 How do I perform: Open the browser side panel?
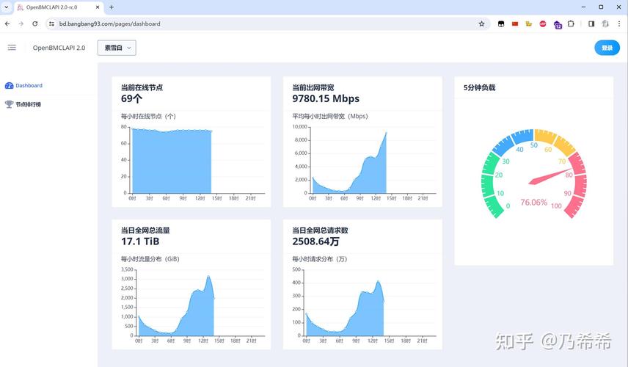[x=591, y=23]
